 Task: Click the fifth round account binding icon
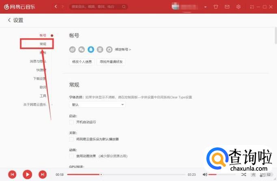coord(109,50)
